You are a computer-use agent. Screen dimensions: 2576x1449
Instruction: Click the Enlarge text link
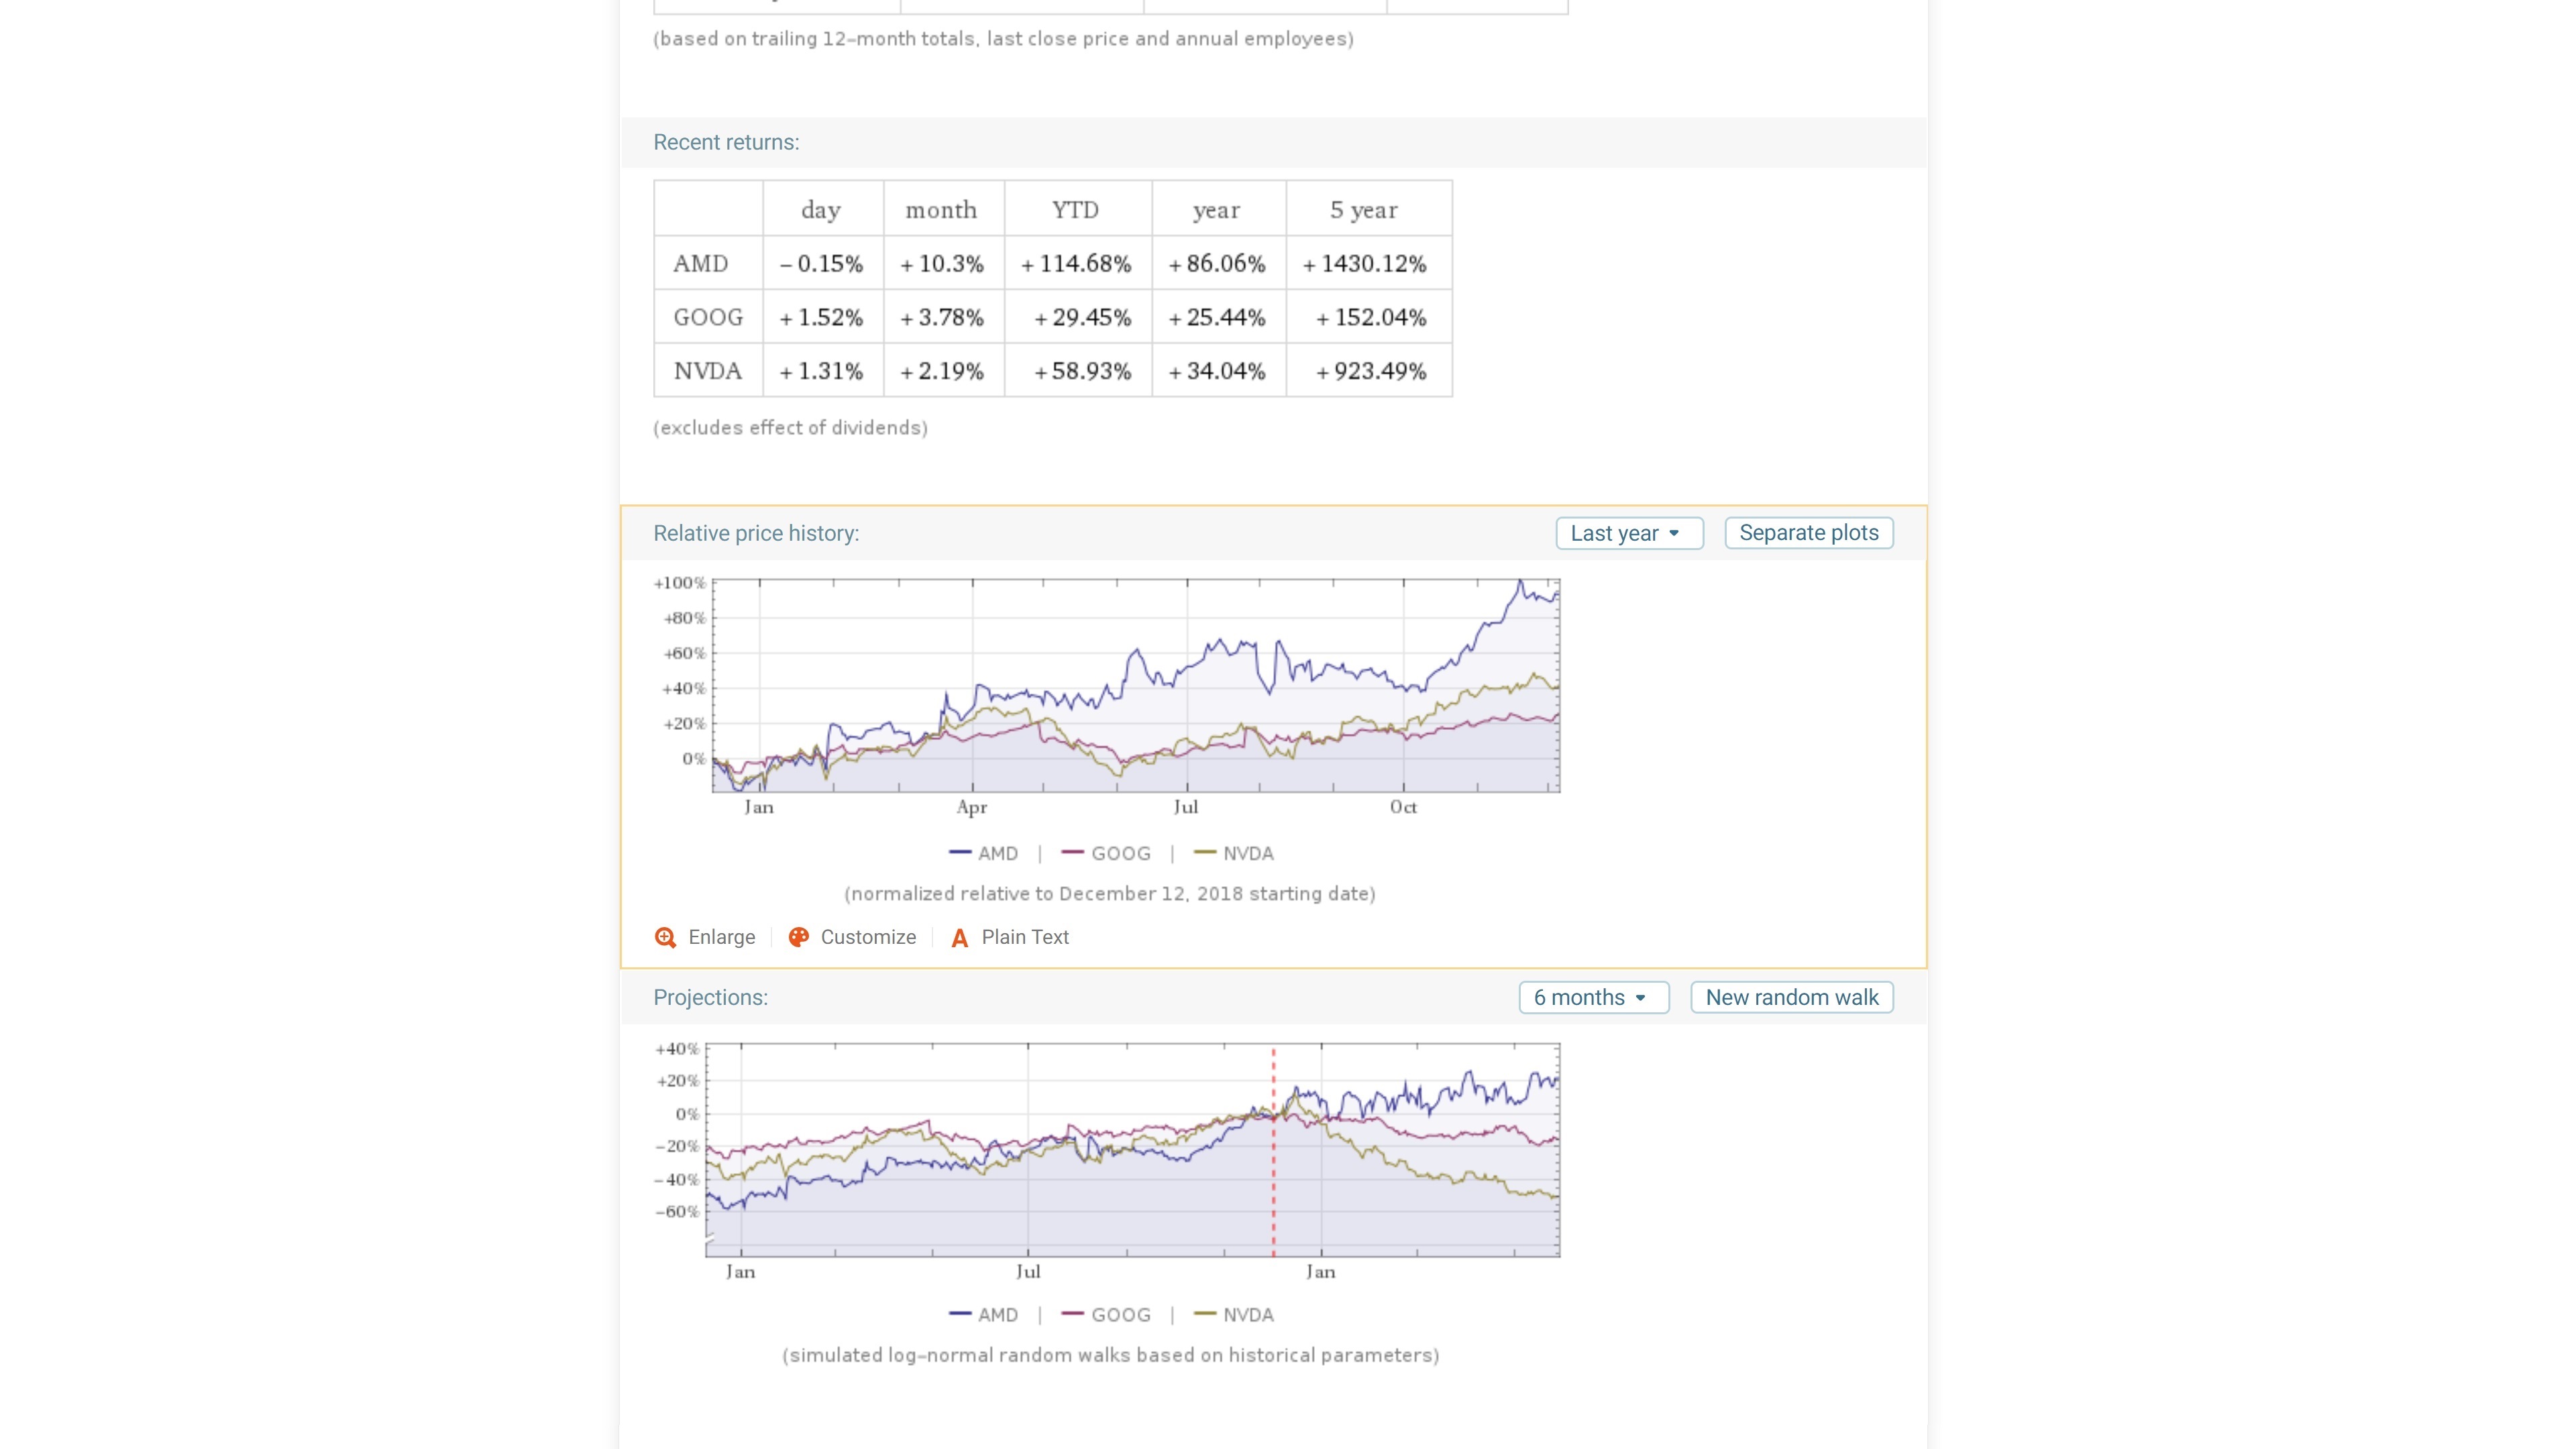click(721, 937)
